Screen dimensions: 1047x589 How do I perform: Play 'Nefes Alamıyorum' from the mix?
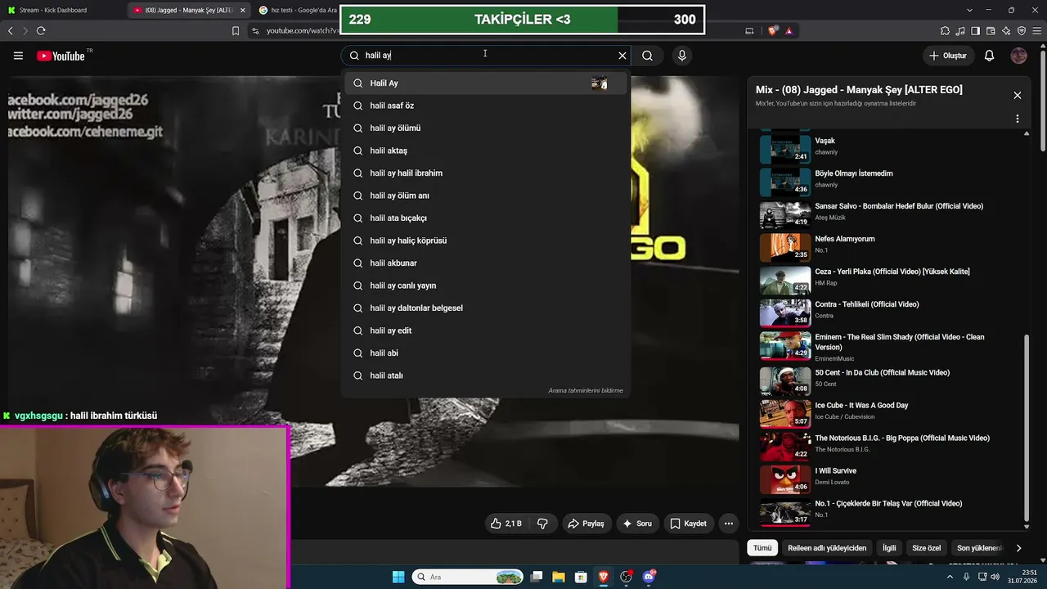pyautogui.click(x=890, y=247)
